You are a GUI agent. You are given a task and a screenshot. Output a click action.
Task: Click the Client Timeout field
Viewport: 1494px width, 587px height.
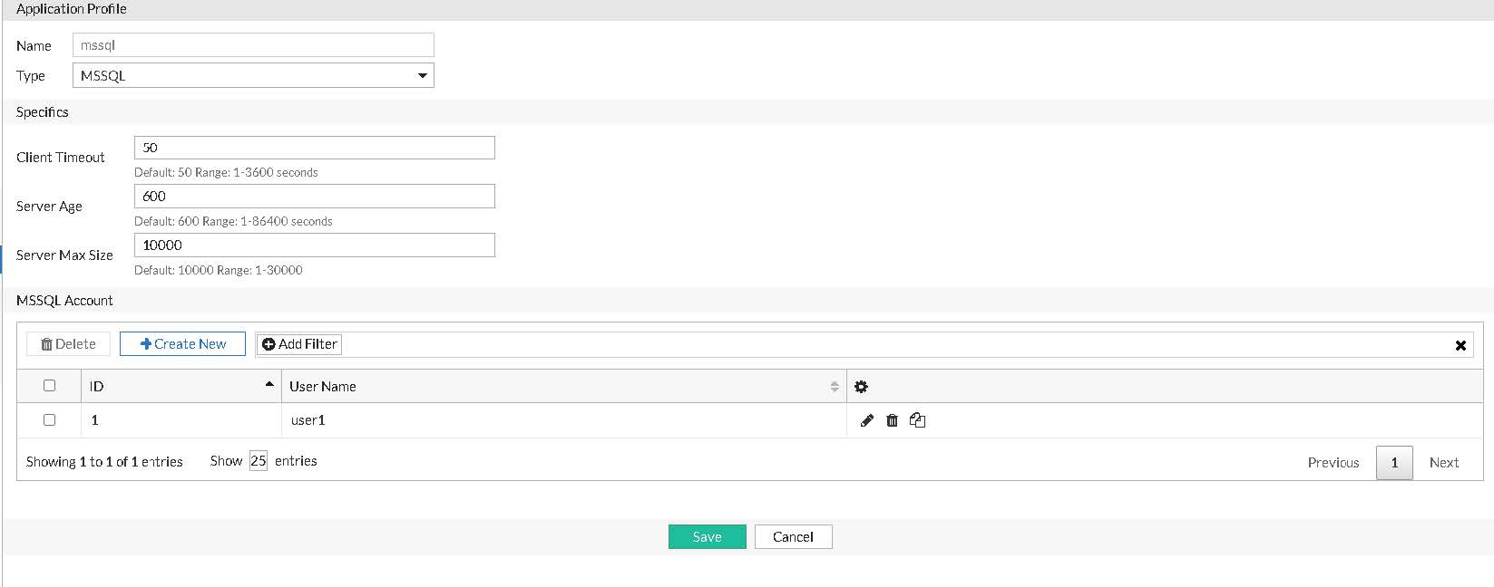[x=315, y=148]
